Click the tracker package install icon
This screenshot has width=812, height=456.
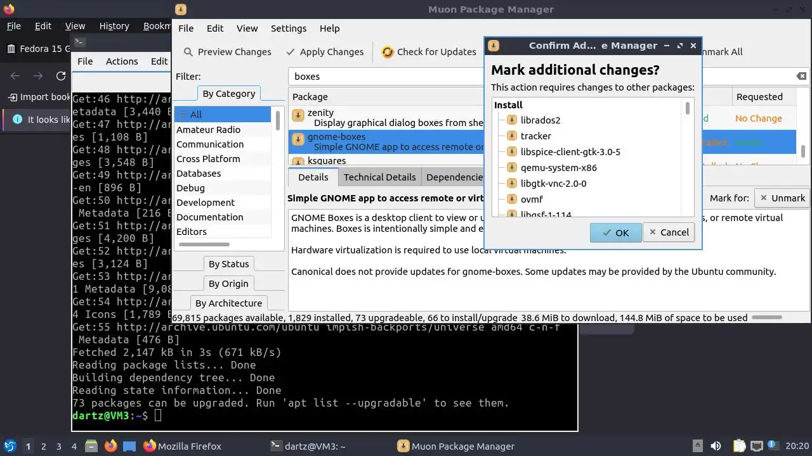pyautogui.click(x=512, y=136)
